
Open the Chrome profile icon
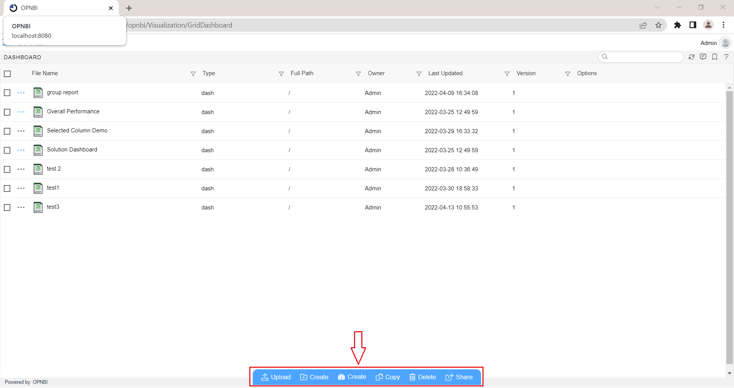click(708, 25)
